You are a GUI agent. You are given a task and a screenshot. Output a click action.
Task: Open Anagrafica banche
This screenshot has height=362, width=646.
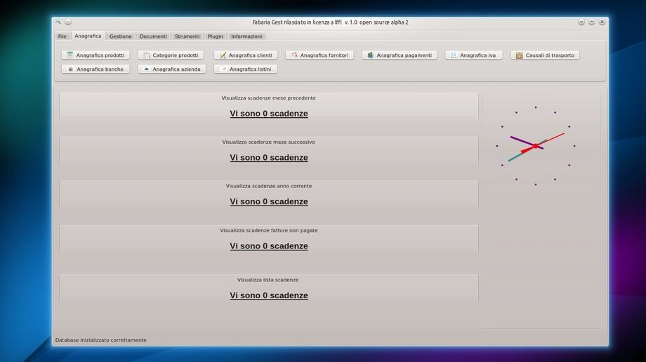point(95,69)
